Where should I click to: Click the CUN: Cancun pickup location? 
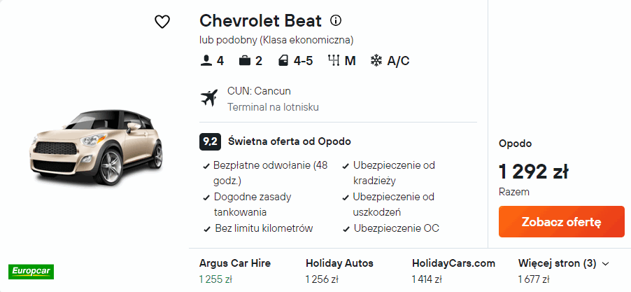pyautogui.click(x=259, y=91)
